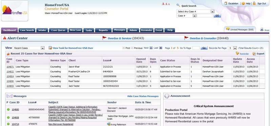Click client name Jasvir Khair
This screenshot has width=271, height=126.
pos(74,67)
